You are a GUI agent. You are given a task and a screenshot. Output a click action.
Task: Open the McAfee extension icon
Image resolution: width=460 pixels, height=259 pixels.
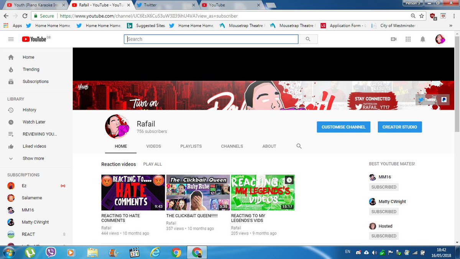[x=443, y=16]
